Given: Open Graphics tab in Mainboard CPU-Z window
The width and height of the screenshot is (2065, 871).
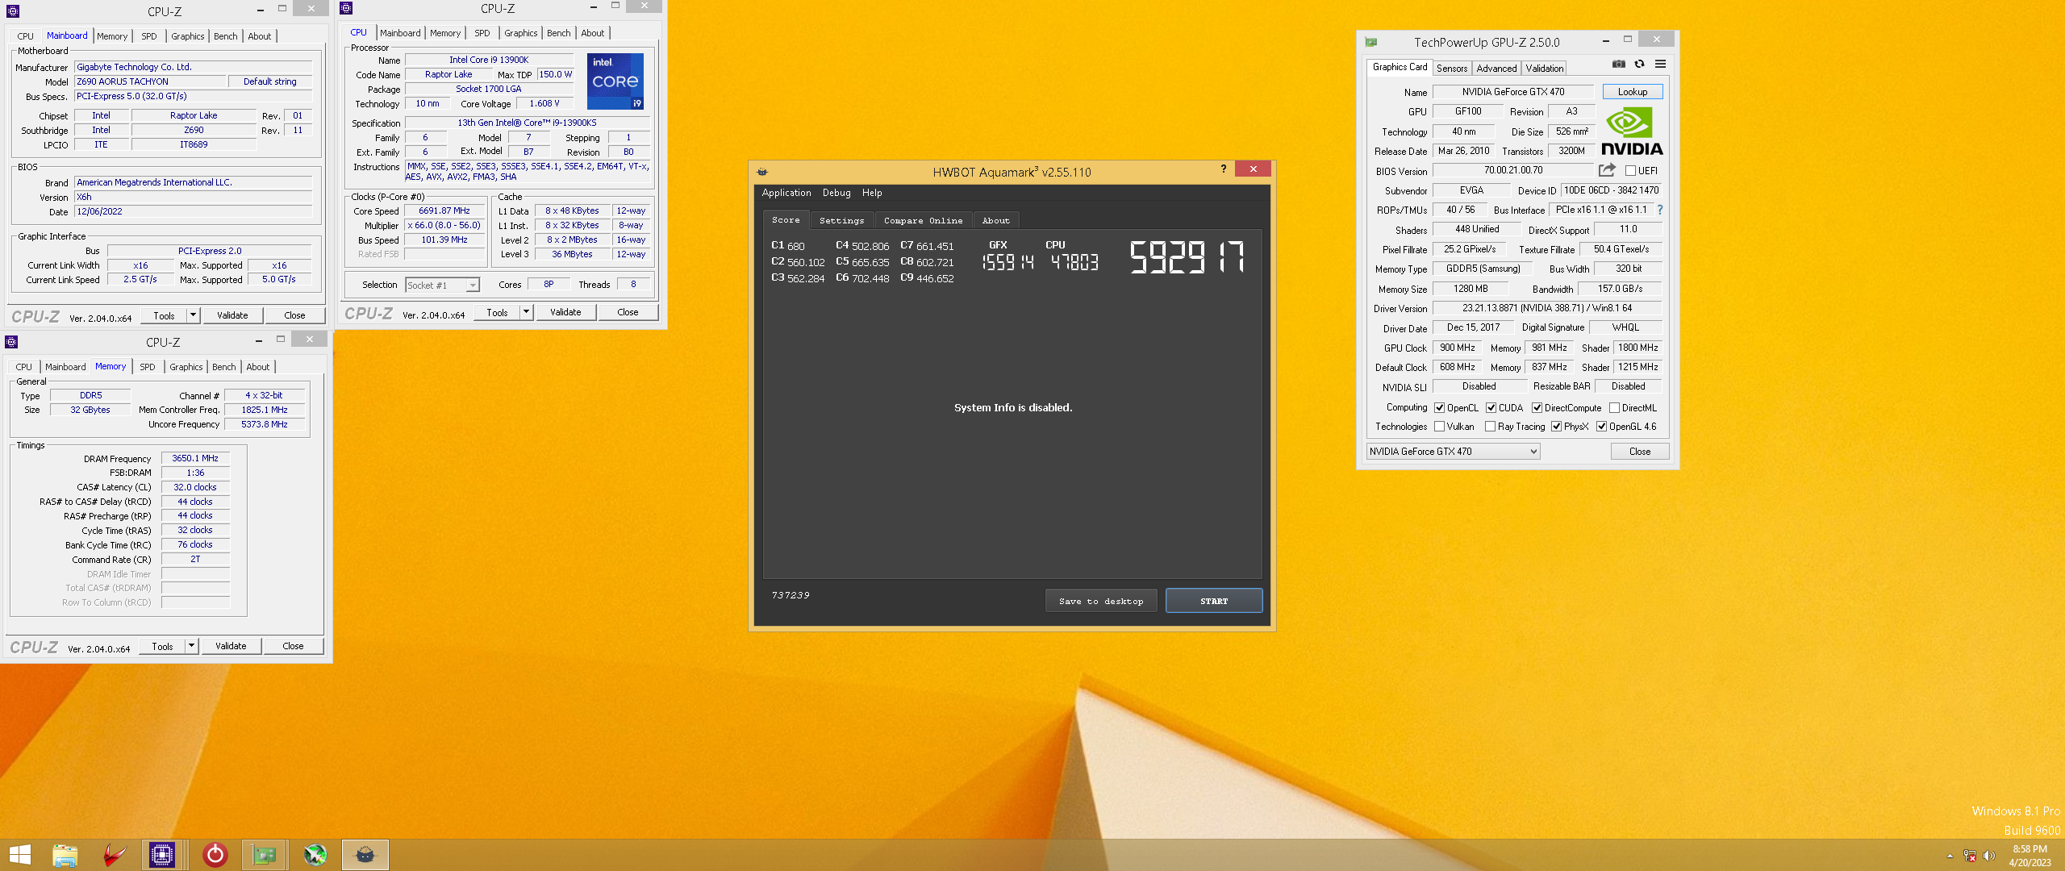Looking at the screenshot, I should click(x=188, y=36).
